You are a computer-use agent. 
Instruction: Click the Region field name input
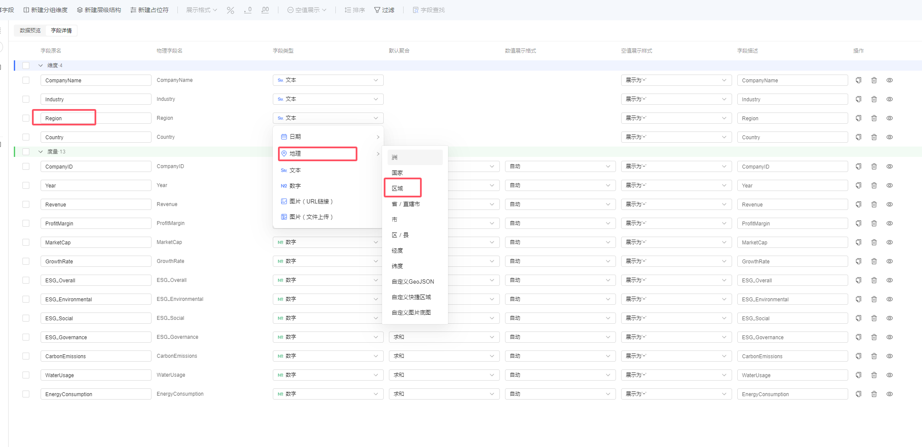point(96,118)
